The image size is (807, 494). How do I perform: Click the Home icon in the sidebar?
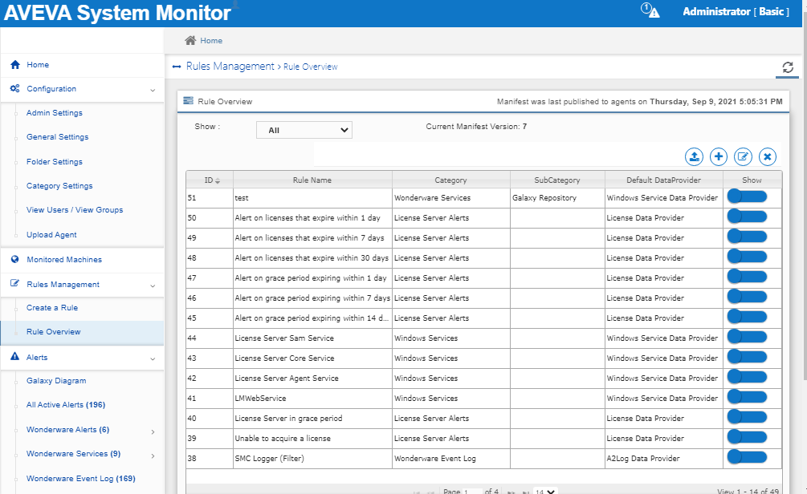[x=15, y=65]
